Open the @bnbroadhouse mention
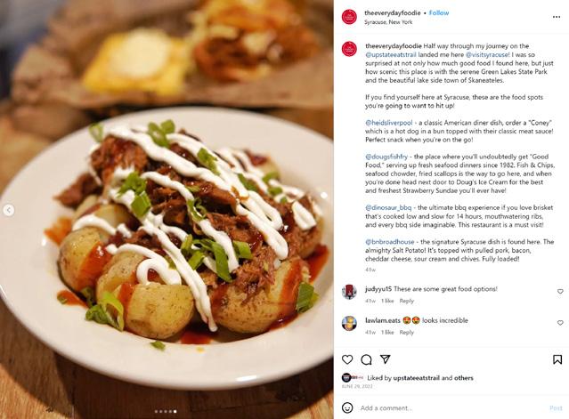 (x=390, y=242)
